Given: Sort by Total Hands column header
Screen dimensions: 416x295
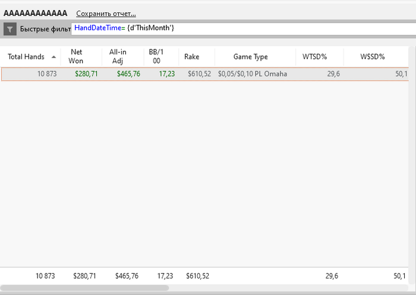Looking at the screenshot, I should (x=26, y=56).
